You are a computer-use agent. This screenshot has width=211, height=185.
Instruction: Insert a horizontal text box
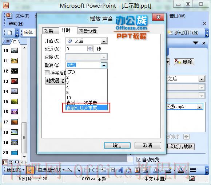pyautogui.click(x=103, y=170)
